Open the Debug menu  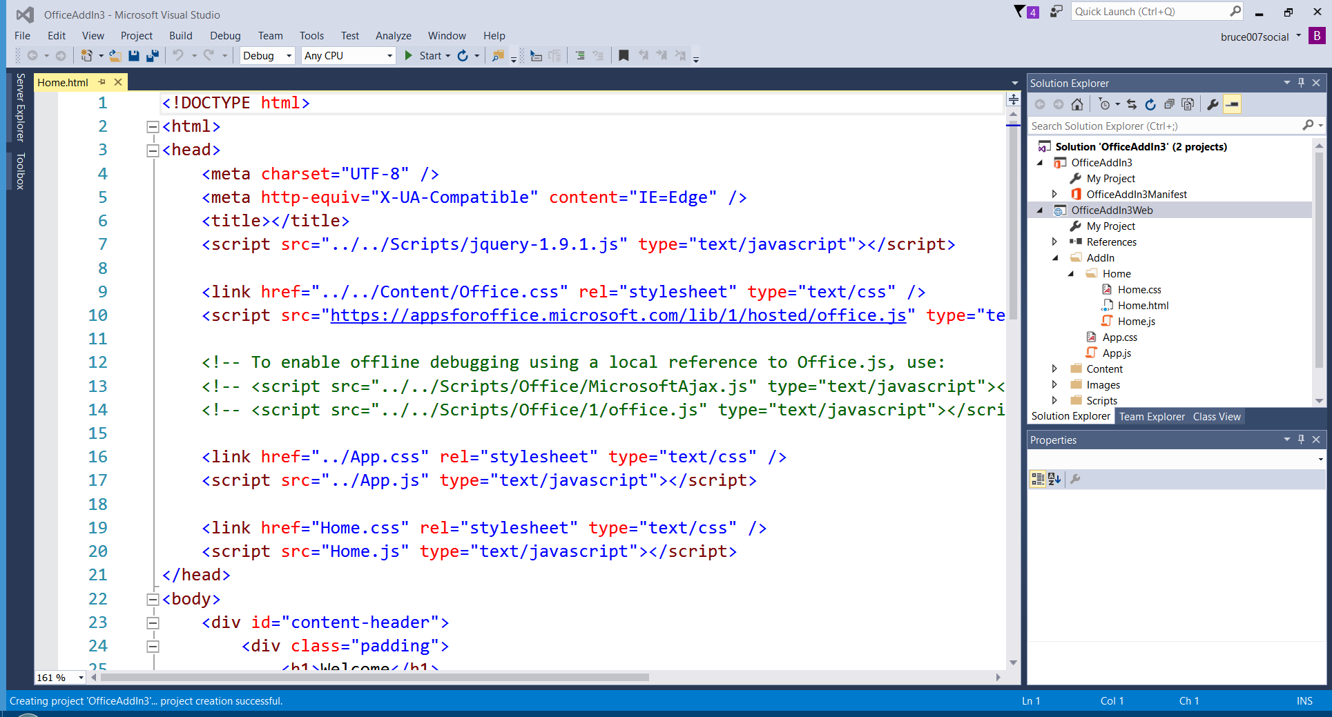click(225, 36)
